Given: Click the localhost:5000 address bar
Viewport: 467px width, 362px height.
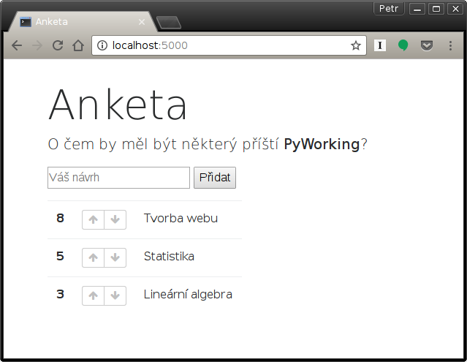Looking at the screenshot, I should [229, 45].
